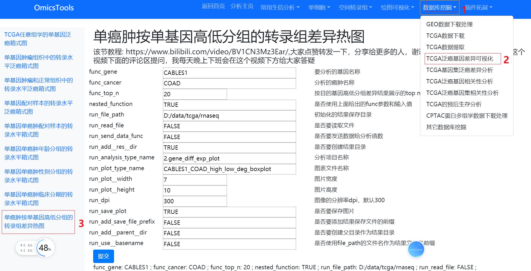
Task: Click the run_dpi field showing 300
Action: pyautogui.click(x=195, y=201)
